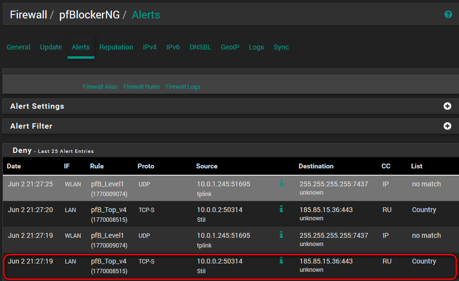Click the help question mark icon
Screen dimensions: 459x281
pos(448,15)
